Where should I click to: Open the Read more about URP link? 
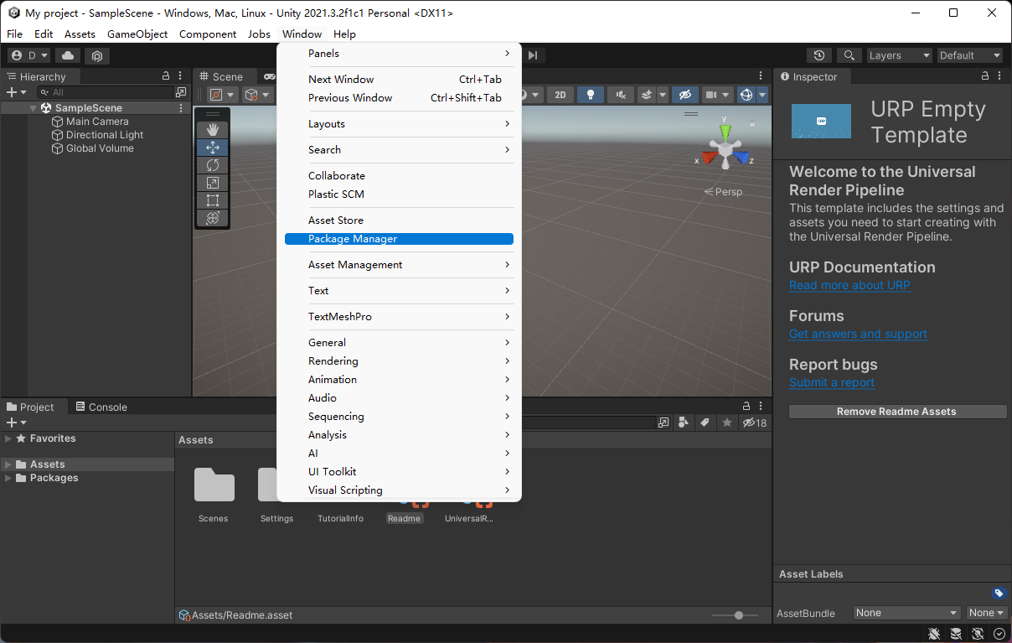pyautogui.click(x=849, y=285)
